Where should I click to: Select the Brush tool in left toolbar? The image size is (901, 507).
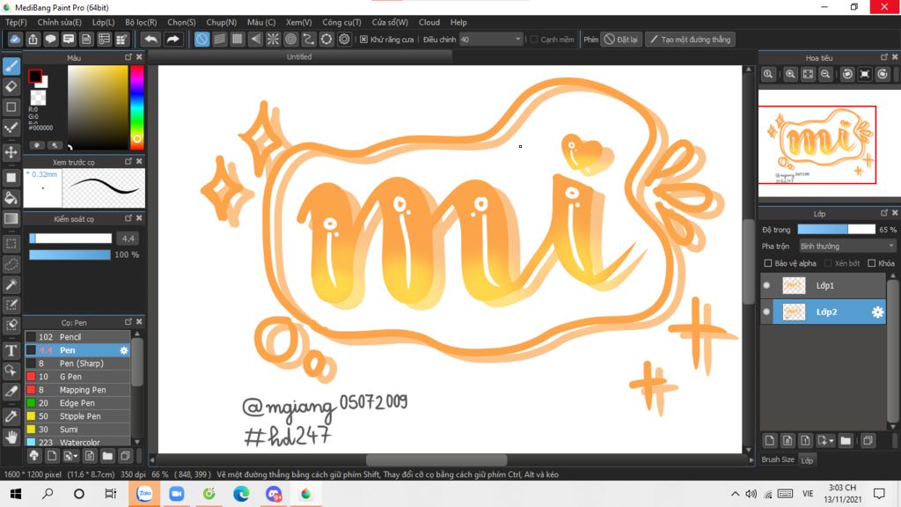coord(11,66)
